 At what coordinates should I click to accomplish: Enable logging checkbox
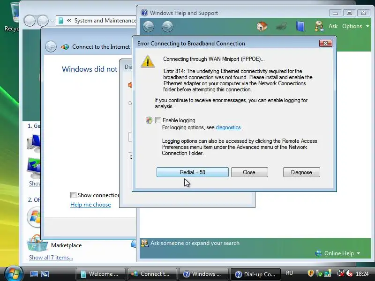[158, 120]
